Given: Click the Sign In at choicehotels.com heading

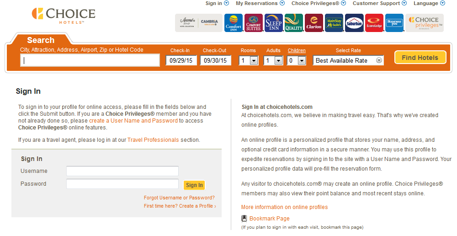Looking at the screenshot, I should click(x=277, y=107).
